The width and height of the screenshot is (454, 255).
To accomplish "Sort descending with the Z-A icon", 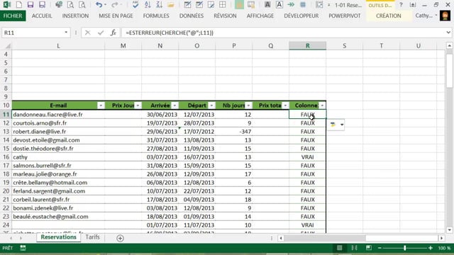I will click(159, 5).
